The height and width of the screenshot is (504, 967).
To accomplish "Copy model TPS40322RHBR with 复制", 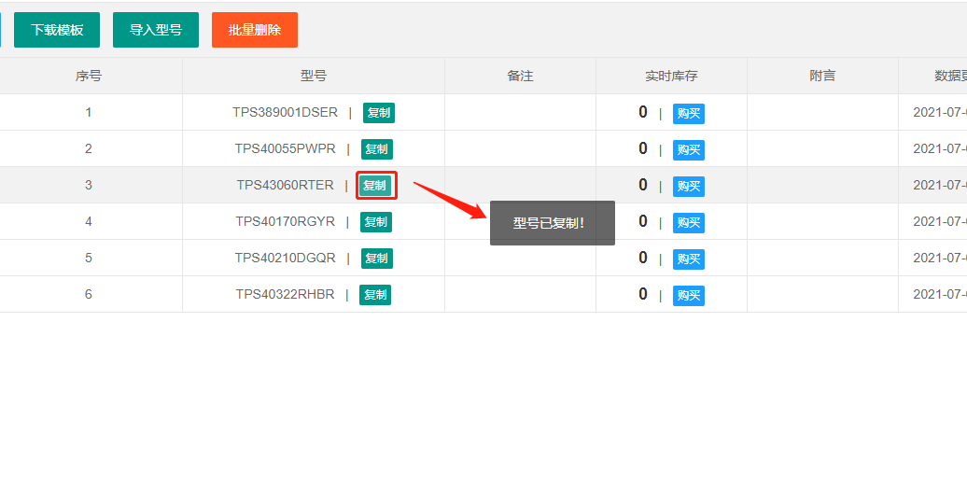I will [376, 295].
